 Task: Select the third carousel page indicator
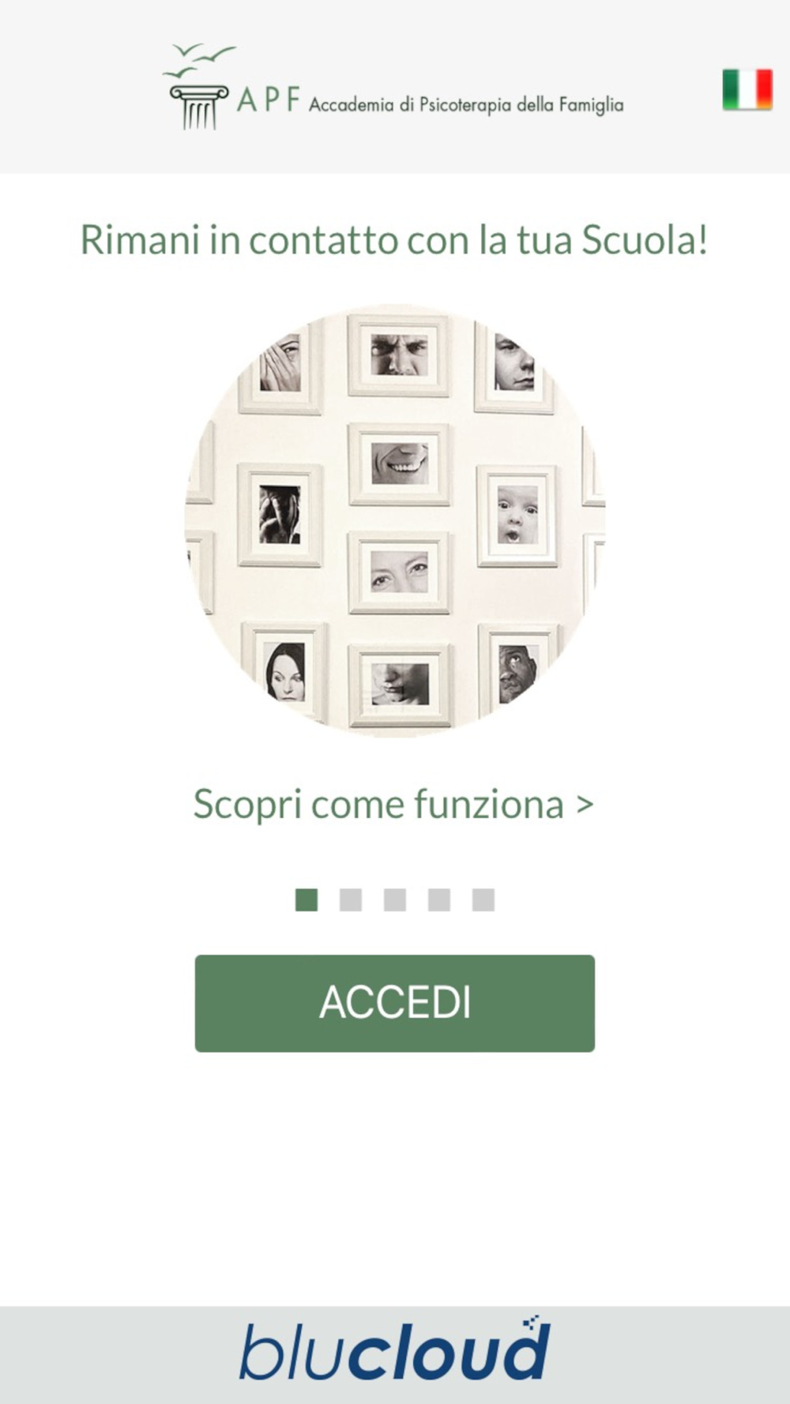[x=395, y=899]
